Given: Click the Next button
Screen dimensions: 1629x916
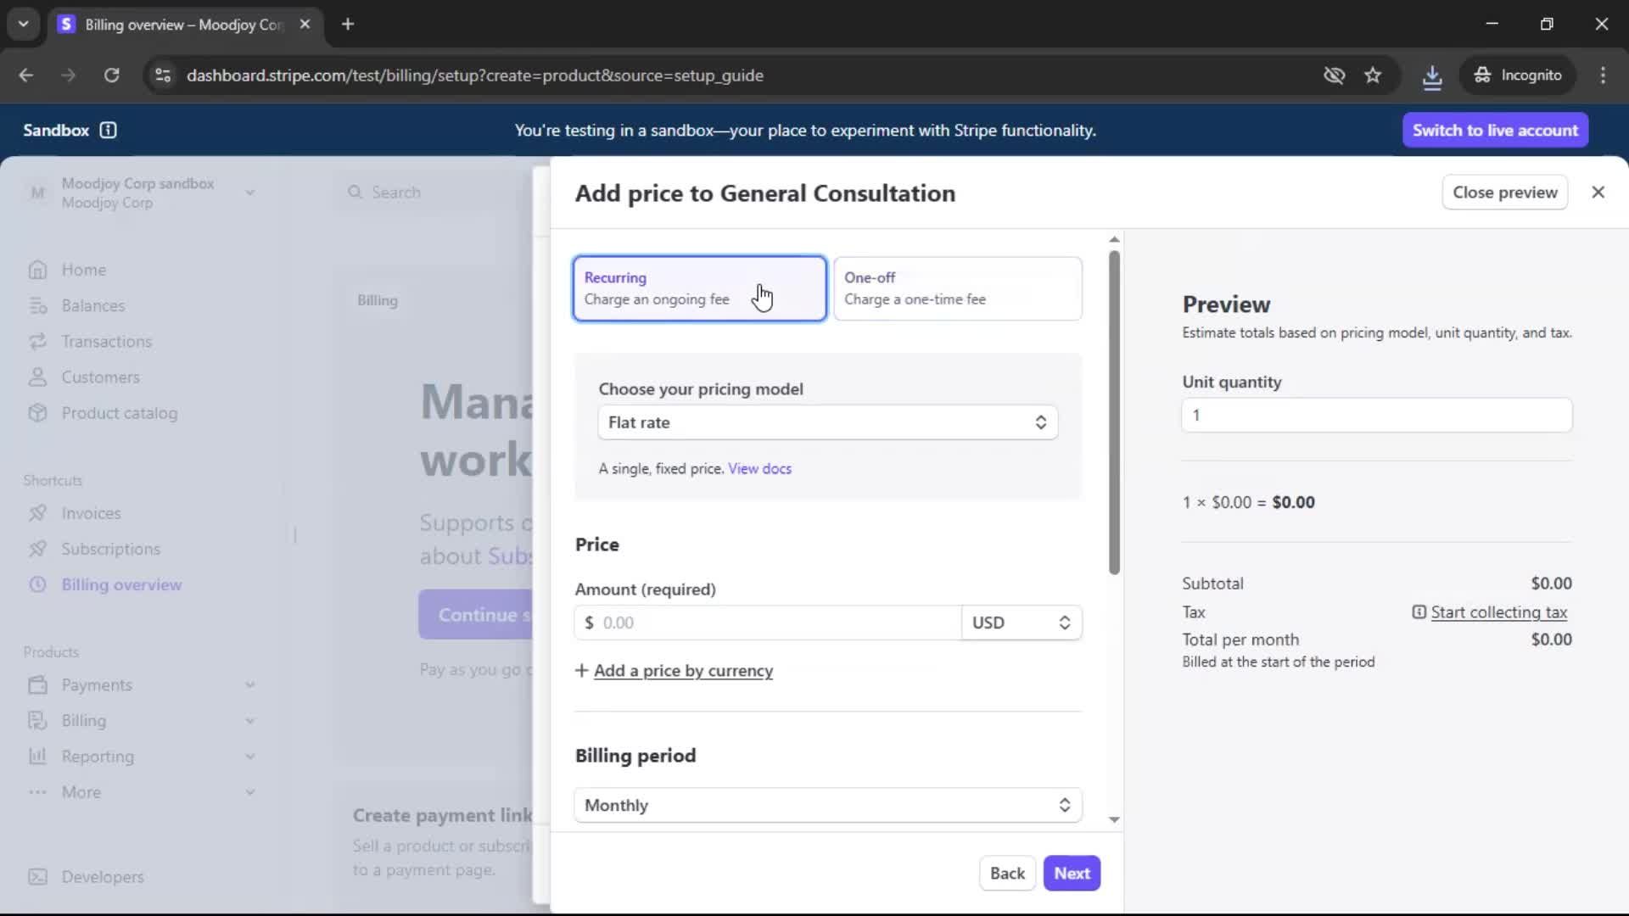Looking at the screenshot, I should click(1072, 874).
